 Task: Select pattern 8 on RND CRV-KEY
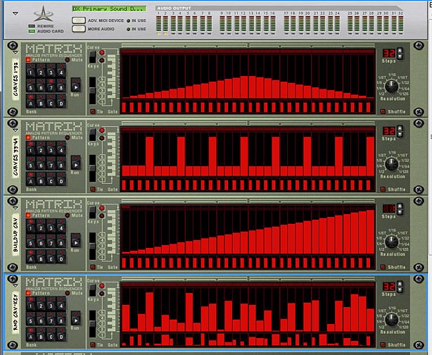click(x=61, y=319)
